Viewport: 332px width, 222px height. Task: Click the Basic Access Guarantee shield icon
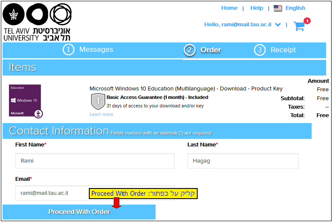click(98, 101)
